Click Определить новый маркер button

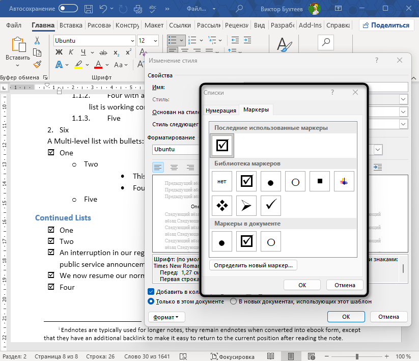(253, 265)
